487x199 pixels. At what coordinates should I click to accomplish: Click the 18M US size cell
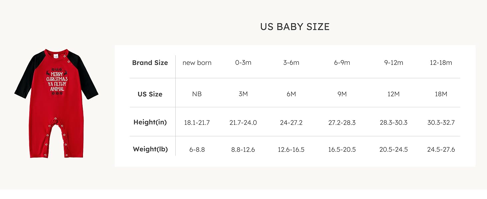[441, 94]
